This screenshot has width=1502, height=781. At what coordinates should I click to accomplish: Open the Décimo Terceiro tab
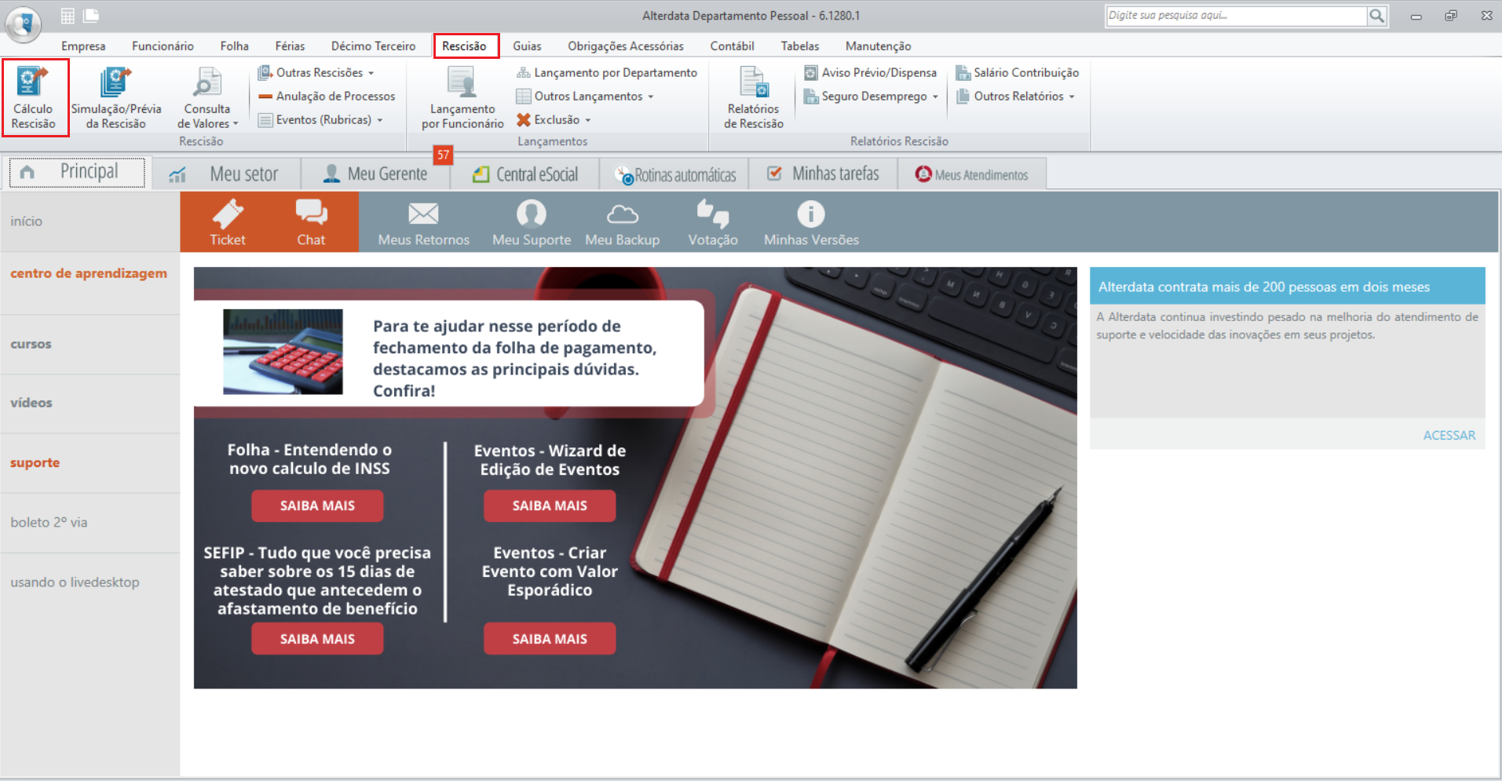pos(373,46)
